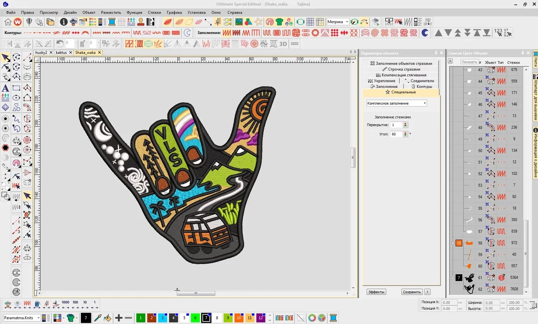
Task: Collapse the color 10 group in list
Action: 453,243
